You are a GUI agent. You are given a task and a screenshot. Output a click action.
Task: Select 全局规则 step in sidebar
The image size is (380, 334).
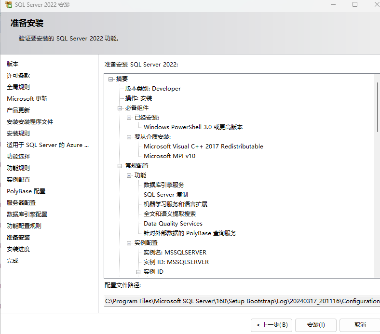18,87
